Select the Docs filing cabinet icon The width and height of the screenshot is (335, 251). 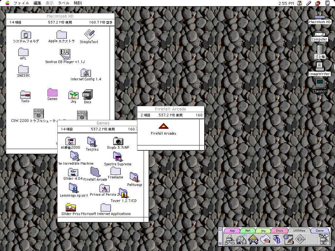point(88,94)
